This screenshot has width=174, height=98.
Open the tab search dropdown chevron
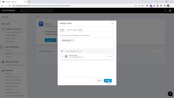pos(157,2)
